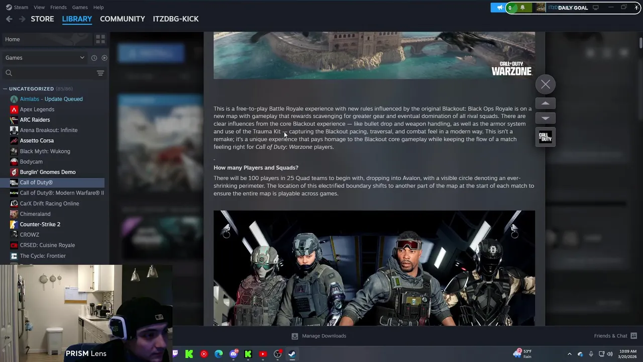Screen dimensions: 643x362
Task: Click the four operators squad image
Action: click(374, 268)
